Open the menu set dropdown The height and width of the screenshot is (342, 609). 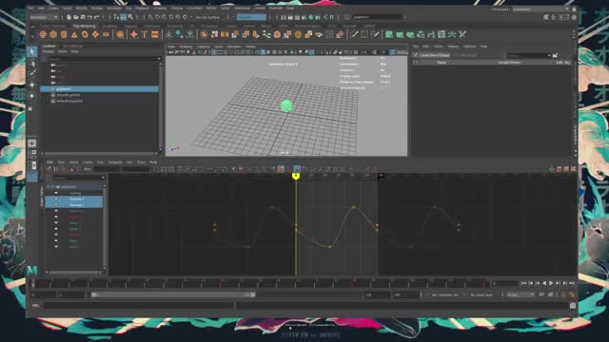pos(45,17)
